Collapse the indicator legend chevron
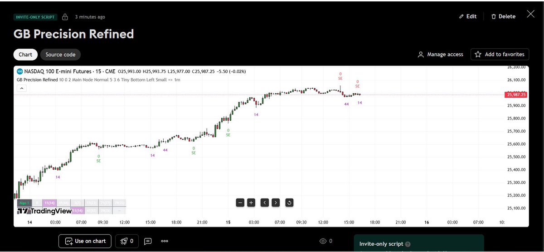The image size is (544, 252). 22,89
